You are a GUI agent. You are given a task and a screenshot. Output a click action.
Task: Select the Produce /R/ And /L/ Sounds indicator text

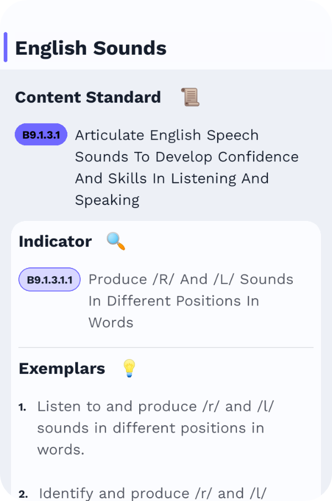(191, 300)
